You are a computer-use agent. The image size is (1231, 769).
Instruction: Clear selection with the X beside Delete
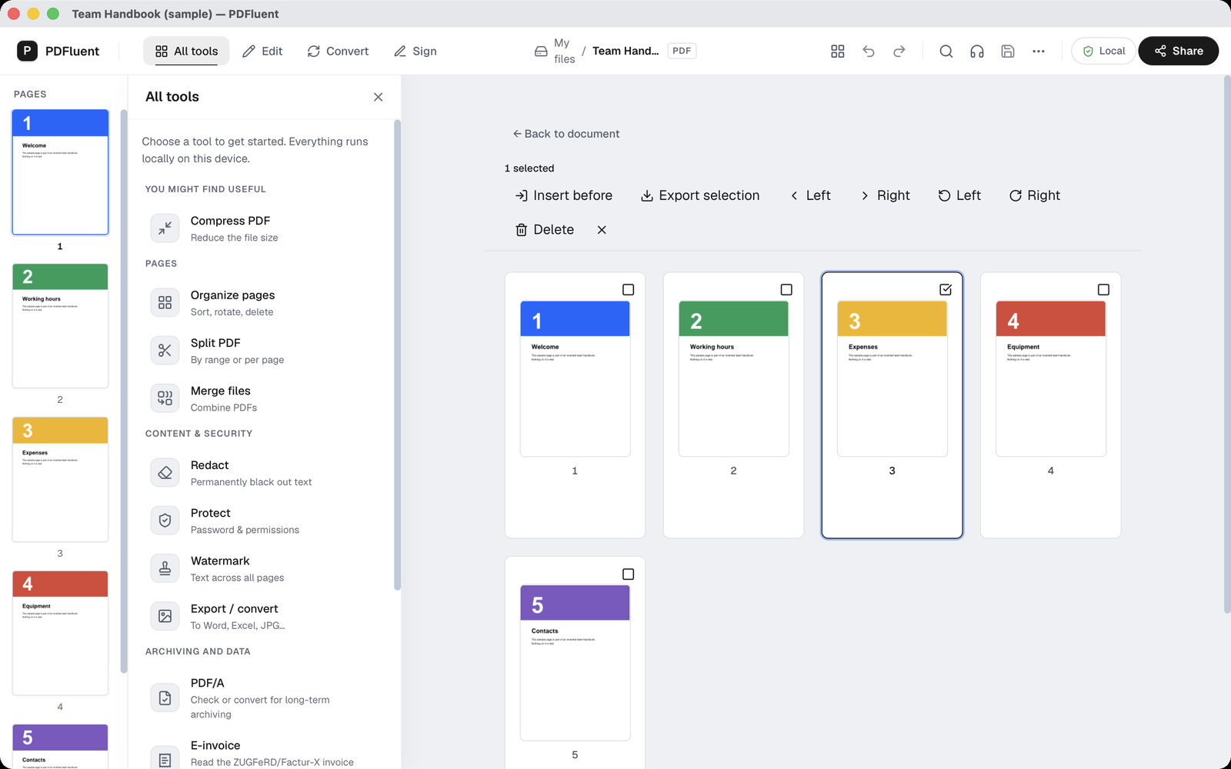pyautogui.click(x=602, y=230)
